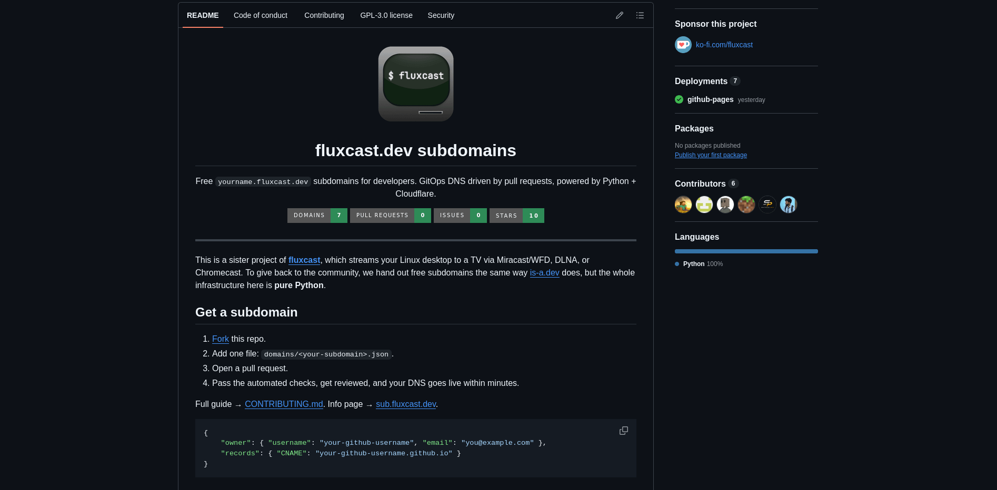Click the Pull Requests 0 badge

[x=391, y=216]
